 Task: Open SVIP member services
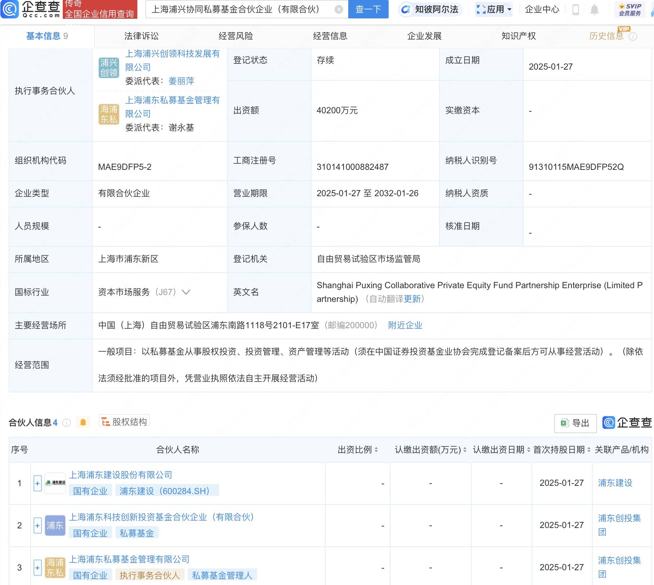point(630,9)
